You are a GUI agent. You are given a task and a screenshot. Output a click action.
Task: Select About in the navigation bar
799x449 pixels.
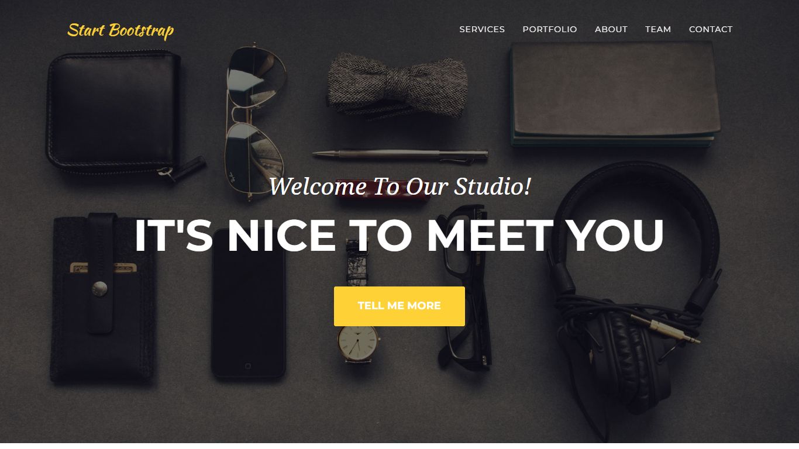611,29
